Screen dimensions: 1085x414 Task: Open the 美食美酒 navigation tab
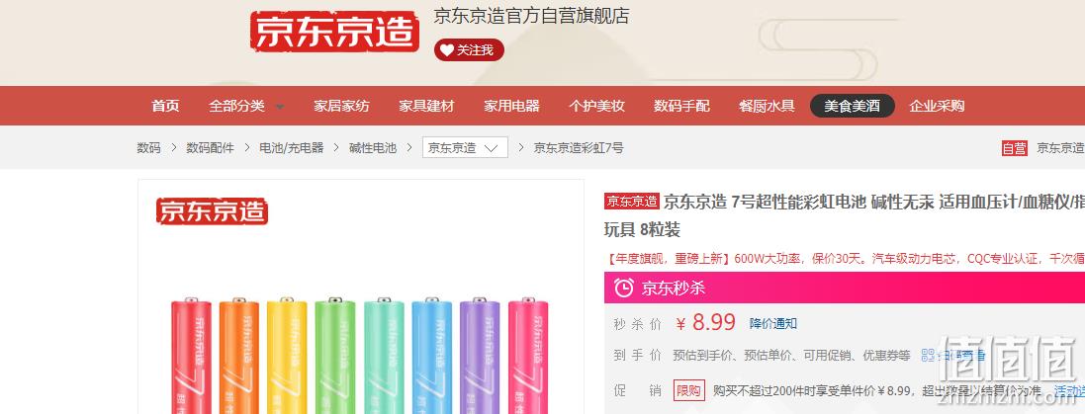pos(852,106)
